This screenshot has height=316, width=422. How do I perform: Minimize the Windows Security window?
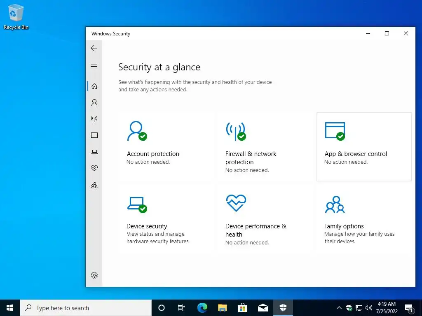click(x=368, y=33)
